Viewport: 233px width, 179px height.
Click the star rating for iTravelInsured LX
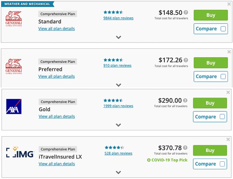tap(114, 147)
